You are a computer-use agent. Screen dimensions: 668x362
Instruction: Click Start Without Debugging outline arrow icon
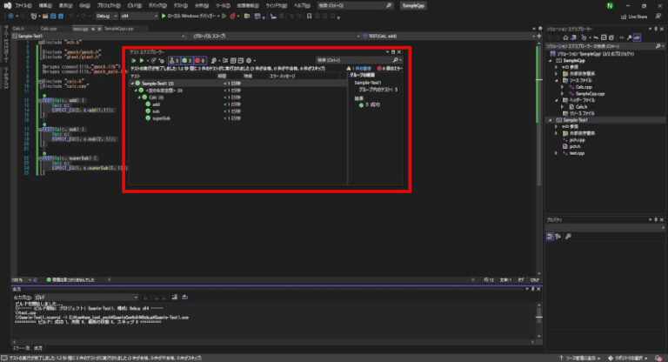224,17
